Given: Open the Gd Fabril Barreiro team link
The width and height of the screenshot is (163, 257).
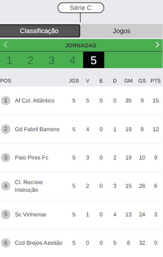Looking at the screenshot, I should tap(37, 129).
